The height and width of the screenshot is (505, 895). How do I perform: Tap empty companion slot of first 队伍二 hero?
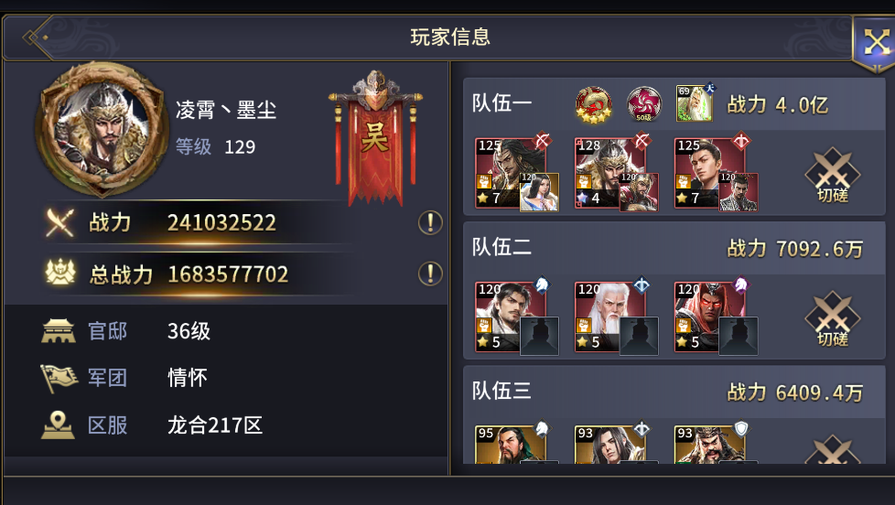tap(539, 336)
